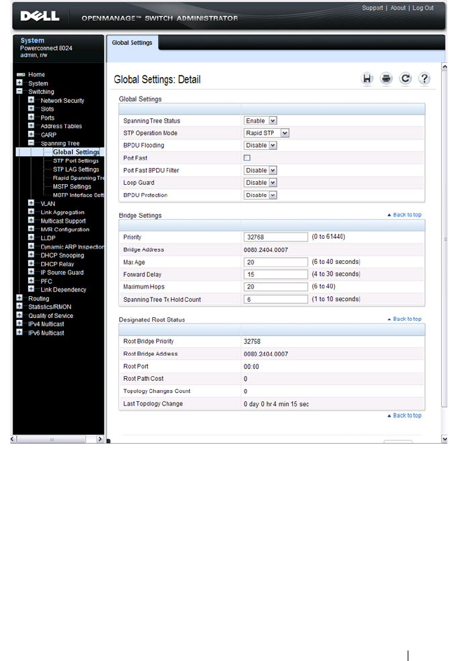Expand the Address Tables node
Image resolution: width=449 pixels, height=661 pixels.
click(x=32, y=125)
